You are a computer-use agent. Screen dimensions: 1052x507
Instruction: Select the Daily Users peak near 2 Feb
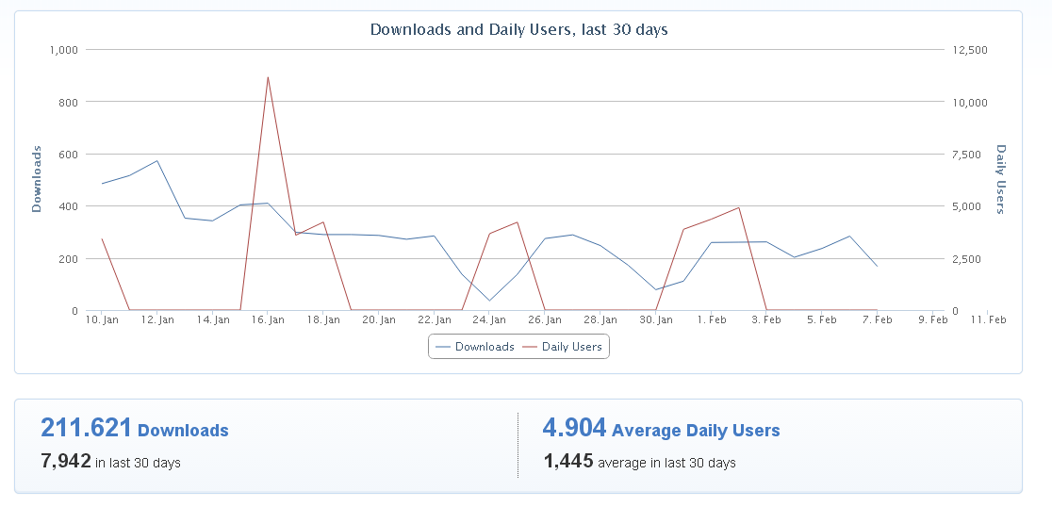(739, 207)
